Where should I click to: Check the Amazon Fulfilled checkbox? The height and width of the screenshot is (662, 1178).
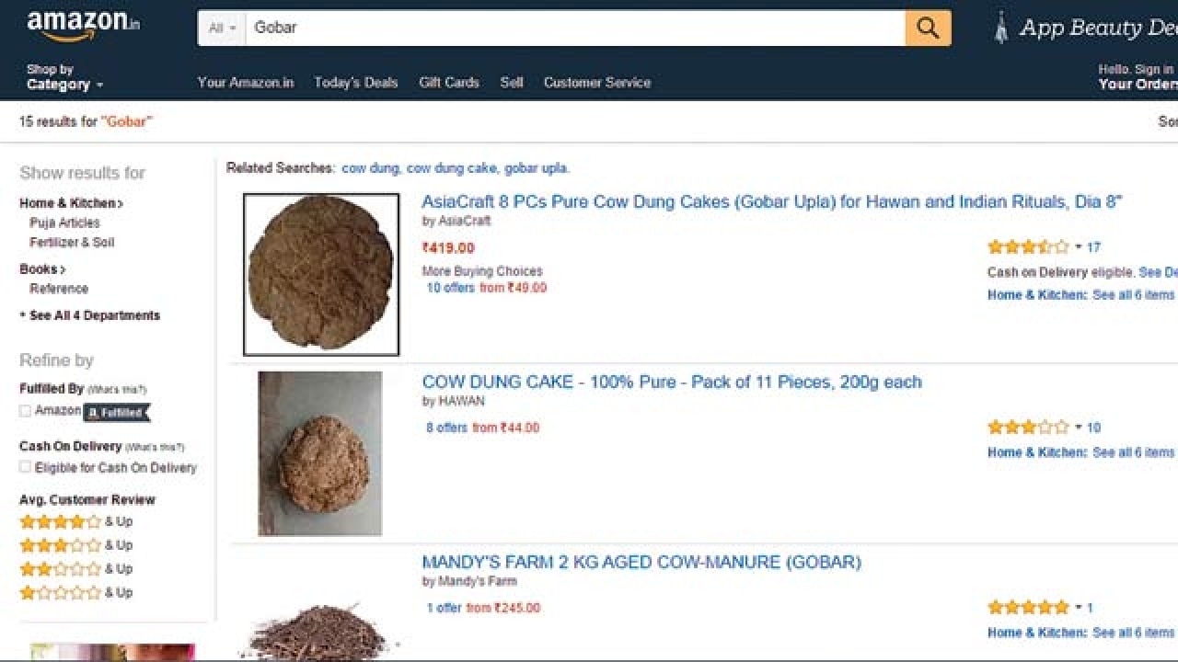coord(25,411)
